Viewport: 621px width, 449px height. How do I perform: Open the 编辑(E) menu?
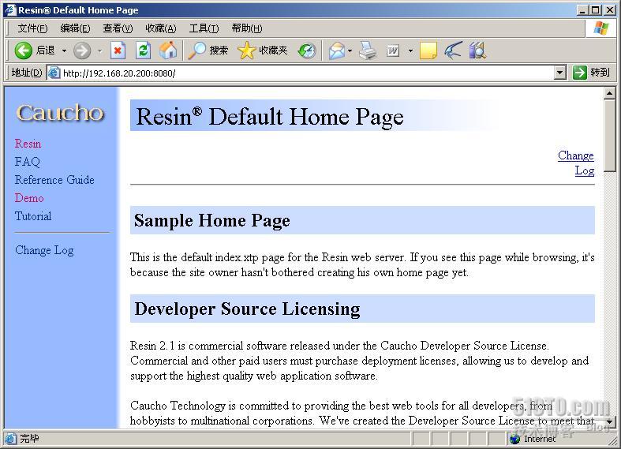(75, 28)
